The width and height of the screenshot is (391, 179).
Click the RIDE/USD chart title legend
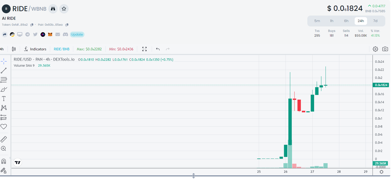click(x=44, y=60)
